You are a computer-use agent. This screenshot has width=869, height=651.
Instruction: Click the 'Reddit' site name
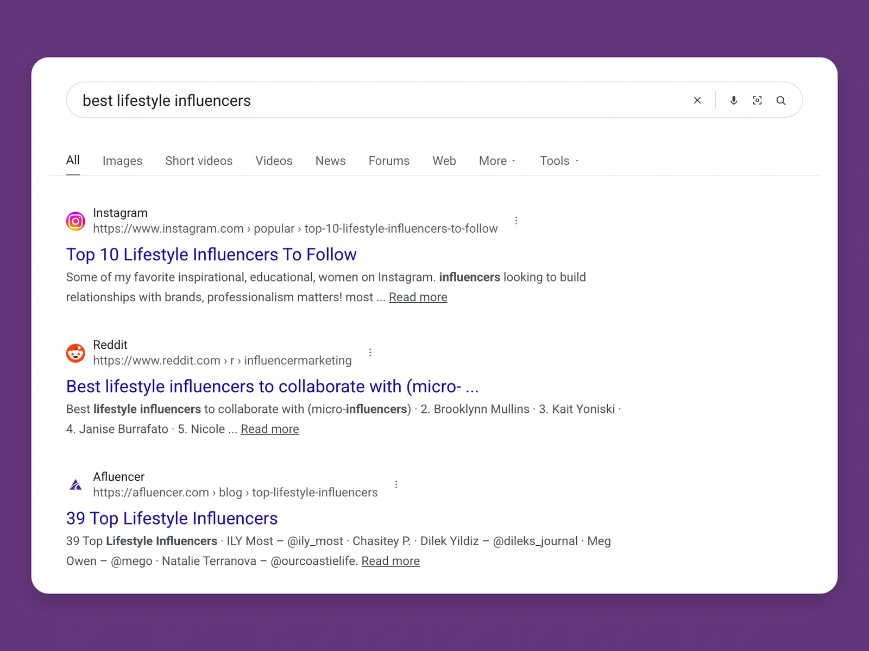tap(110, 345)
